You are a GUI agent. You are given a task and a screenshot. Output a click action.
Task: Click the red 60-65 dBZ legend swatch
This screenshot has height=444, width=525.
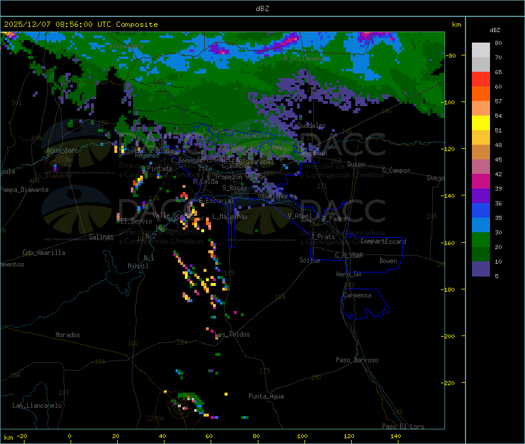click(481, 79)
